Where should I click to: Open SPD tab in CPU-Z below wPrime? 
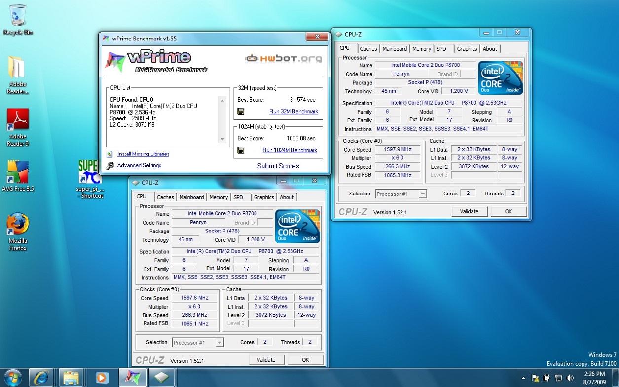(x=238, y=197)
